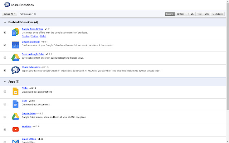Share Google Docs Offline via Twitter link
This screenshot has height=143, width=229.
click(x=35, y=36)
